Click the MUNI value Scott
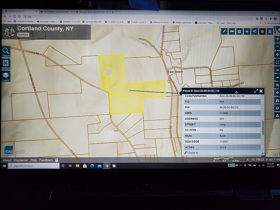Screen dimensions: 280x210 tap(223, 136)
